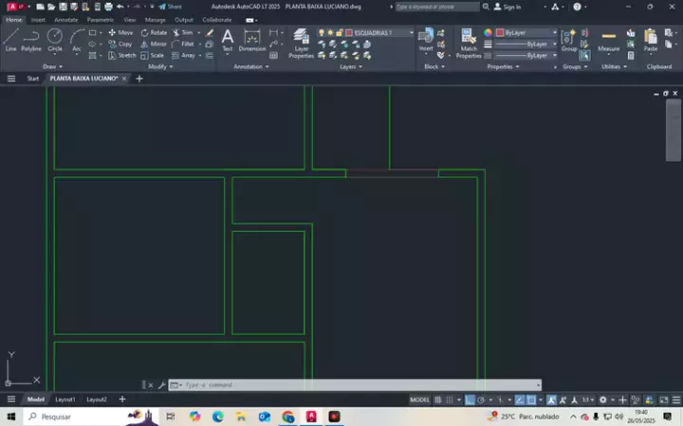683x426 pixels.
Task: Select the Polyline tool
Action: pyautogui.click(x=31, y=39)
